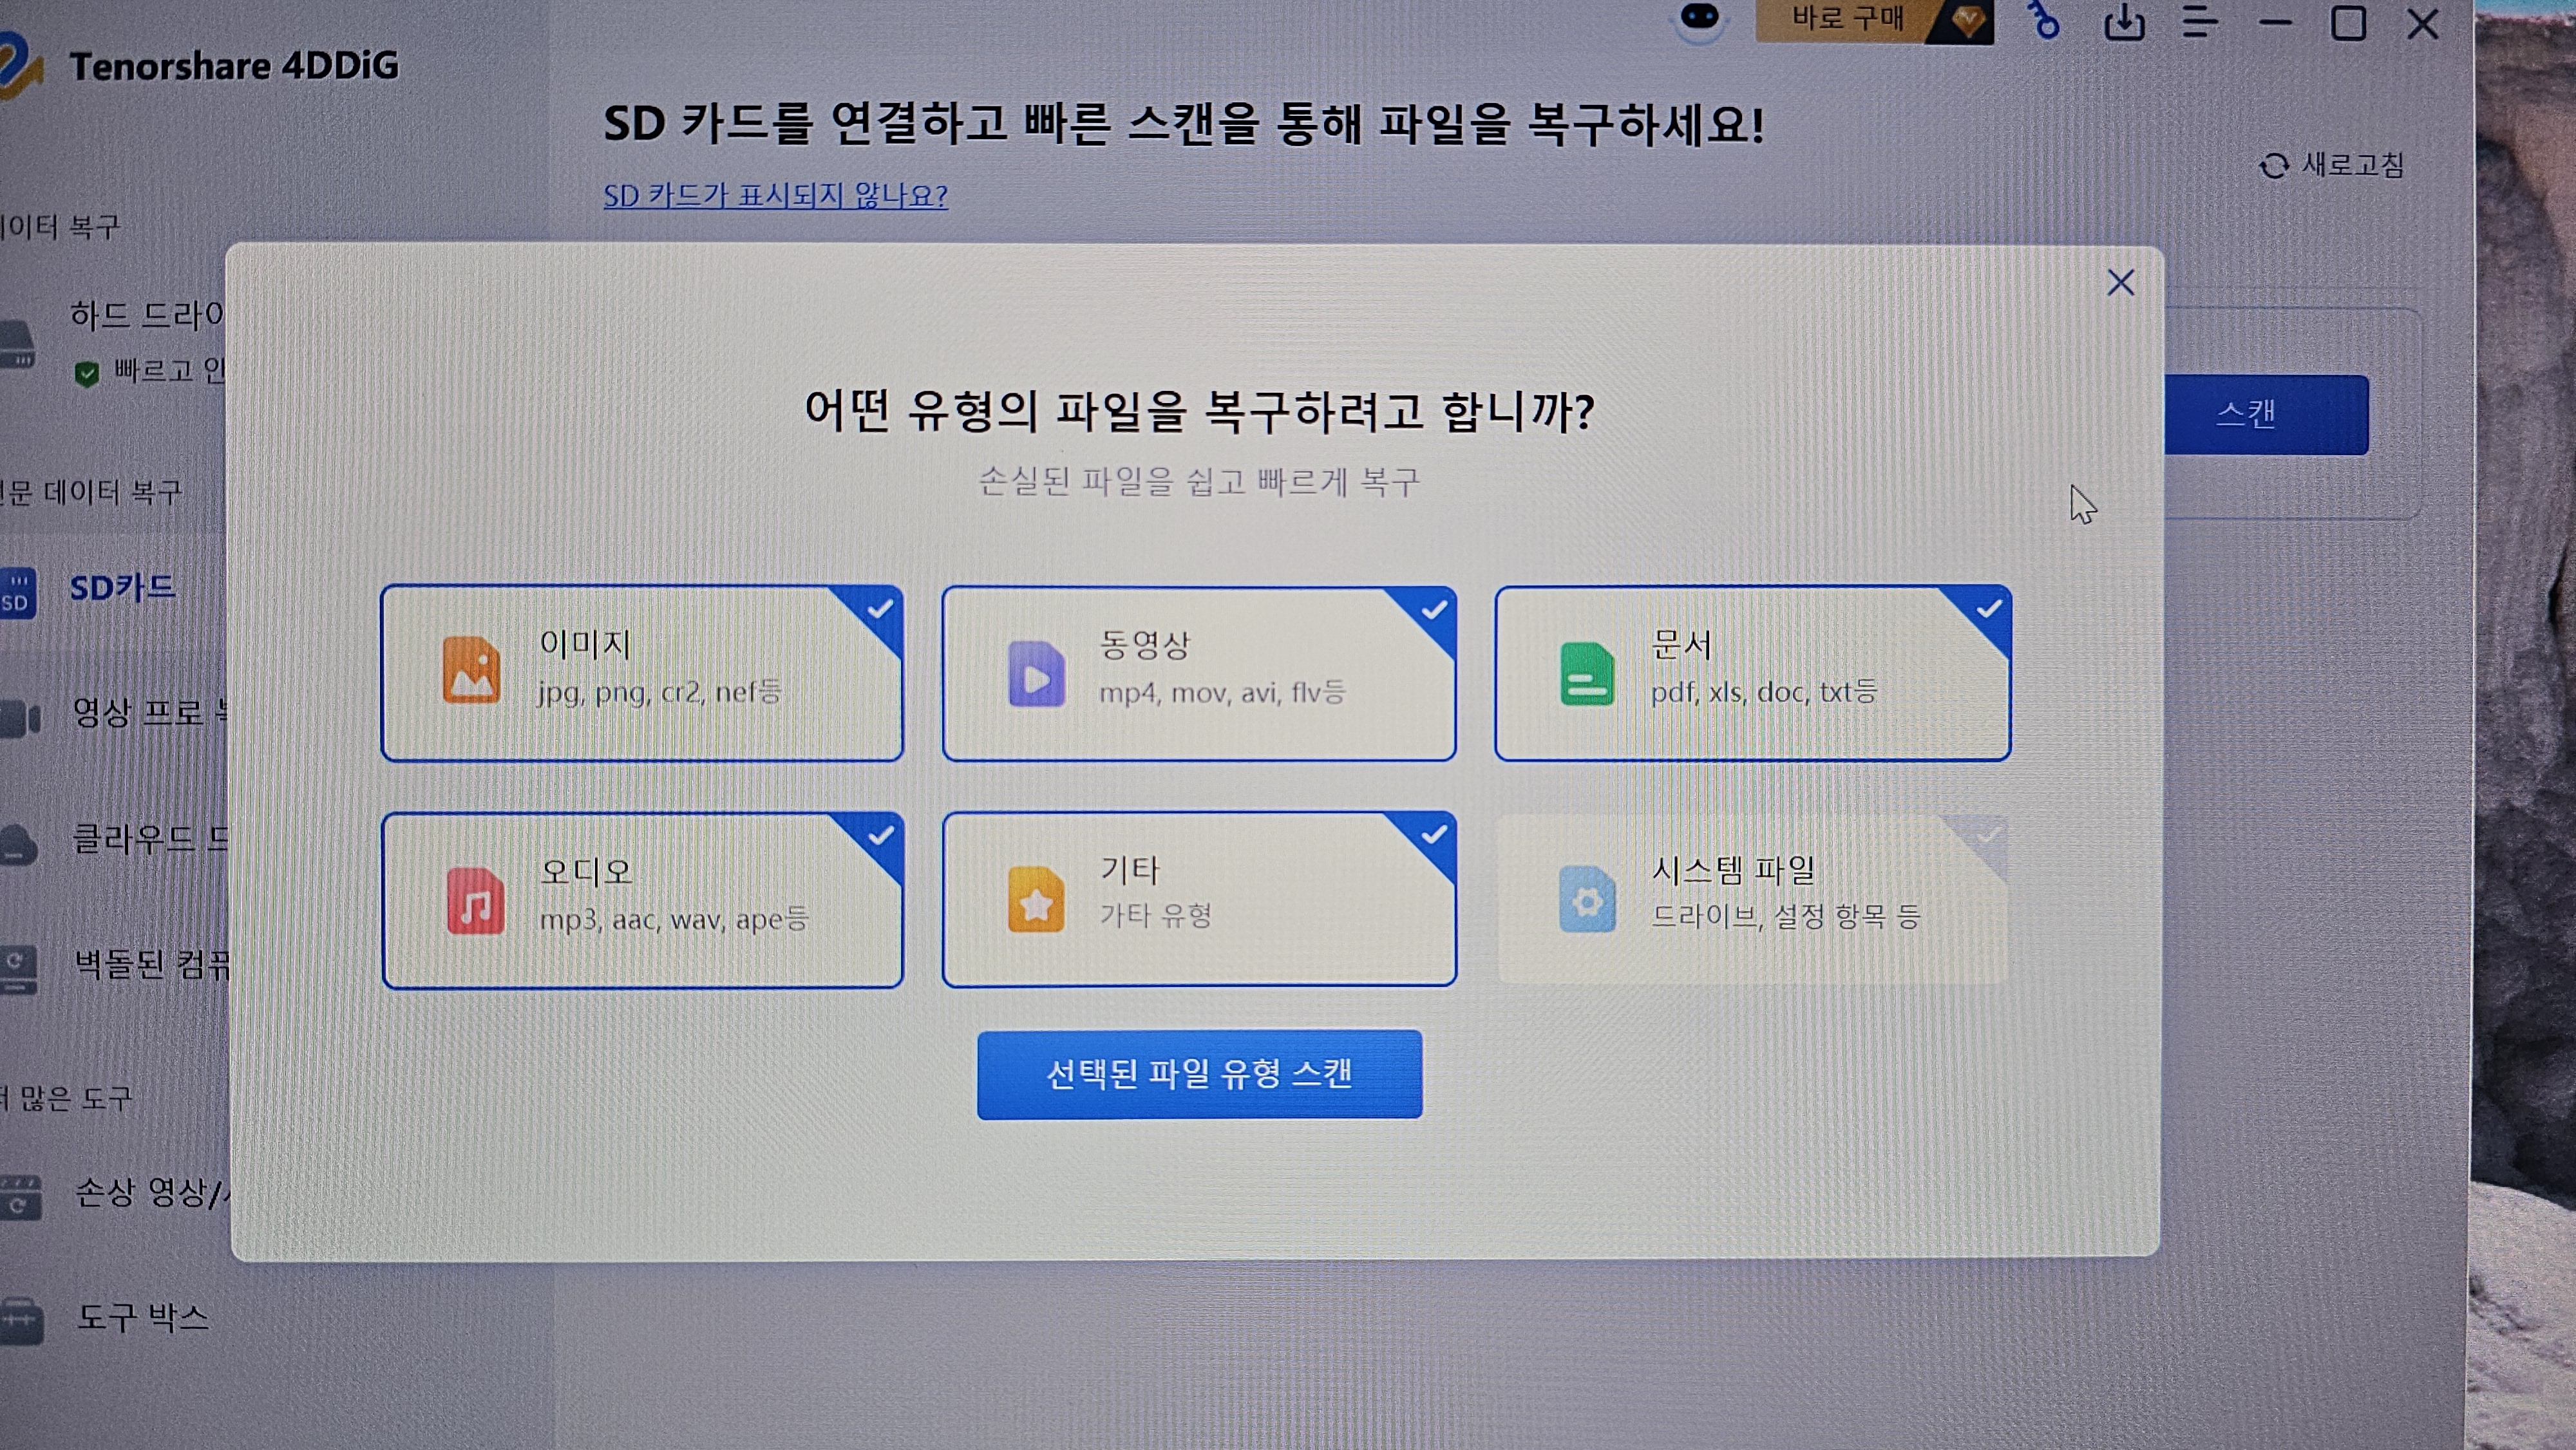Close the file type selection dialog

(2120, 283)
